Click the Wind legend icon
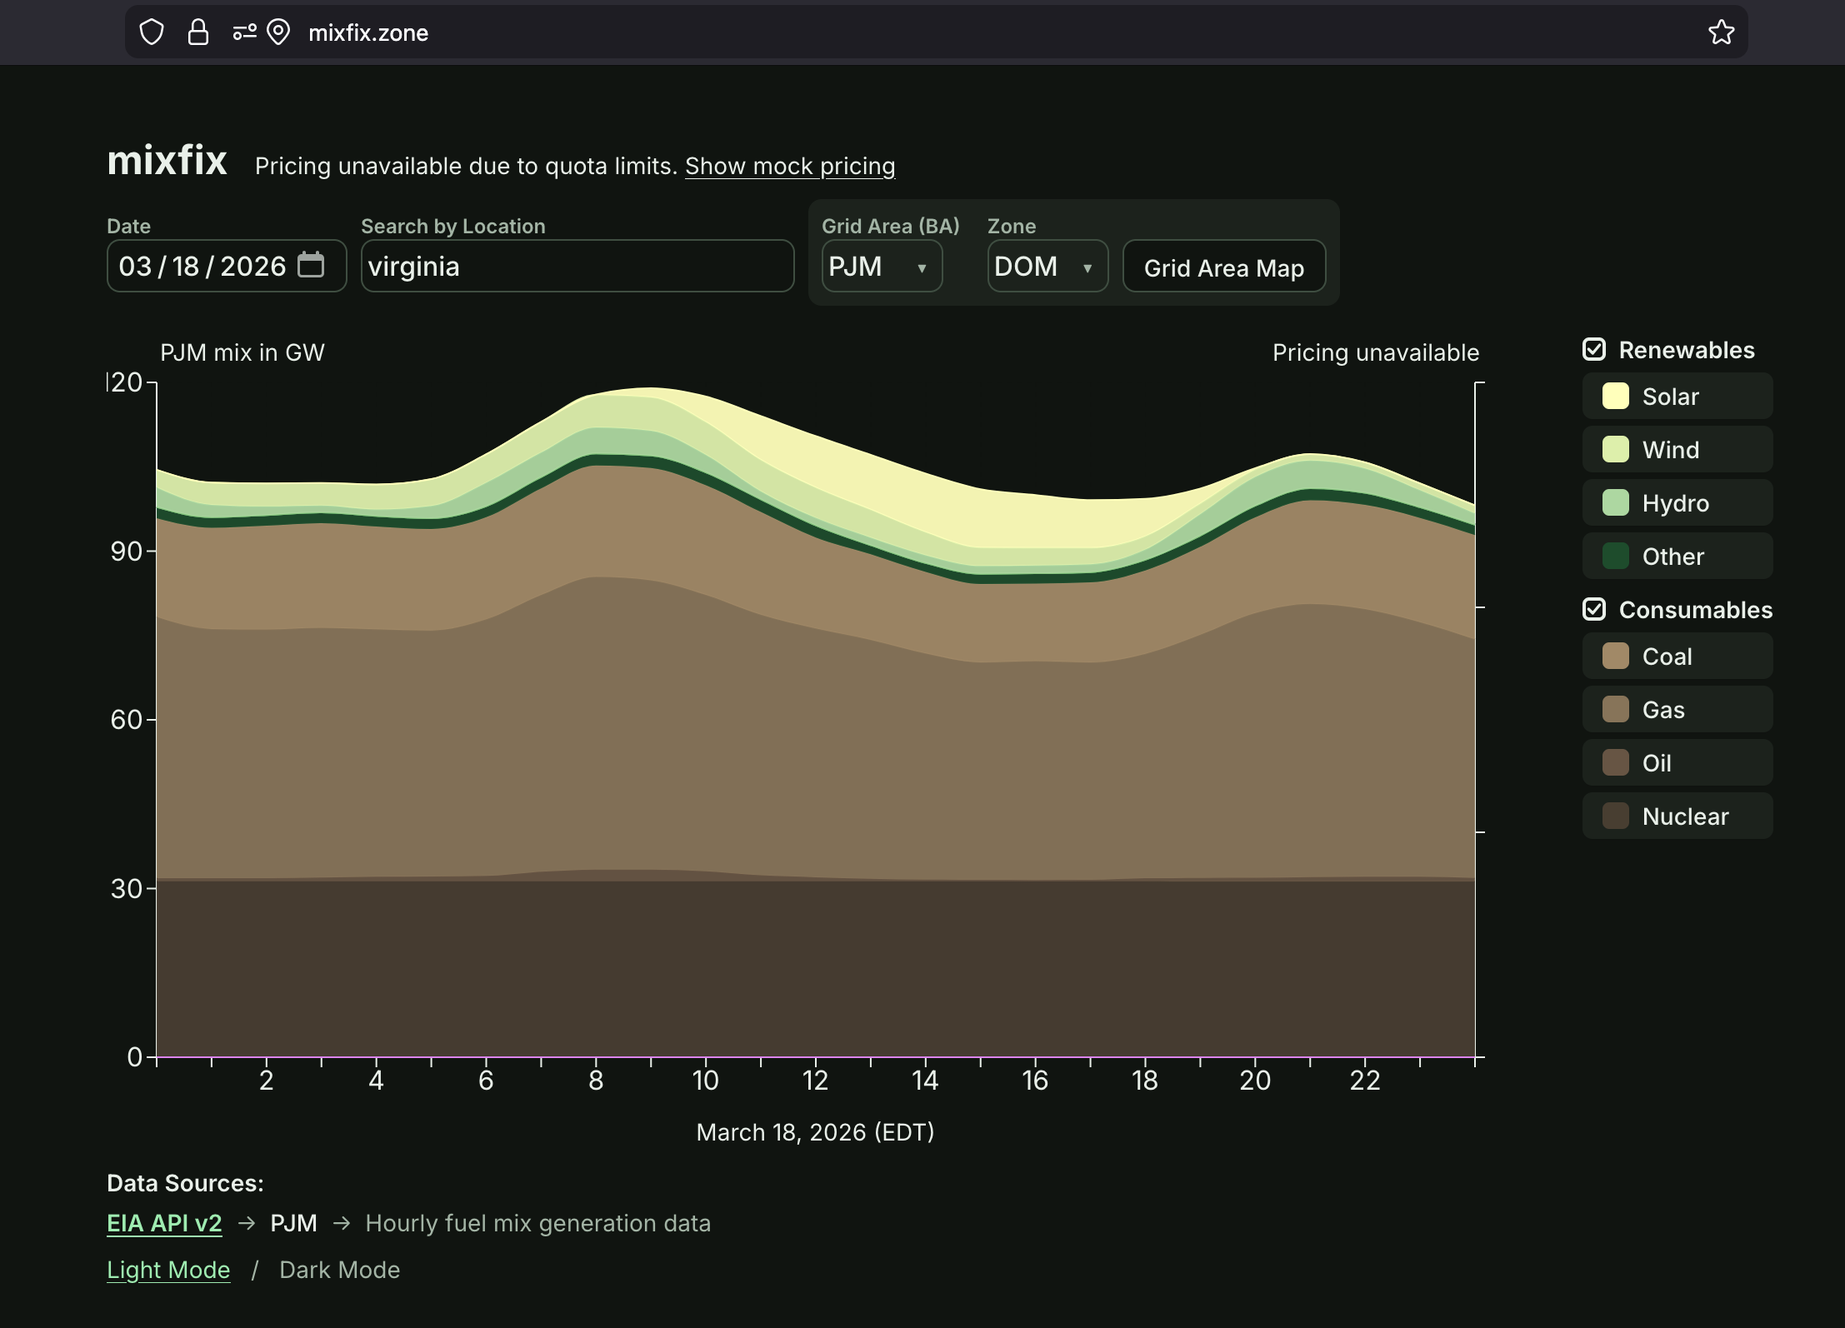Viewport: 1845px width, 1328px height. pyautogui.click(x=1615, y=450)
